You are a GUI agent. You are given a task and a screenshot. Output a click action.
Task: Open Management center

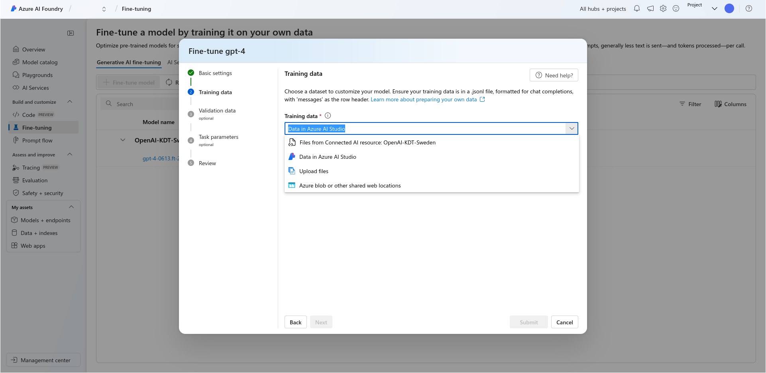[43, 360]
